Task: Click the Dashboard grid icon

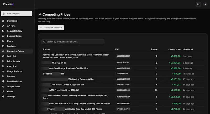Action: [x=3, y=21]
